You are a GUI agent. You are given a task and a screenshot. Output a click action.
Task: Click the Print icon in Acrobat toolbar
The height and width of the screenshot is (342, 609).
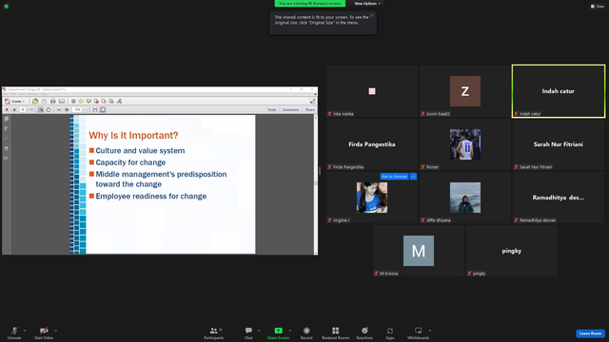pos(53,102)
